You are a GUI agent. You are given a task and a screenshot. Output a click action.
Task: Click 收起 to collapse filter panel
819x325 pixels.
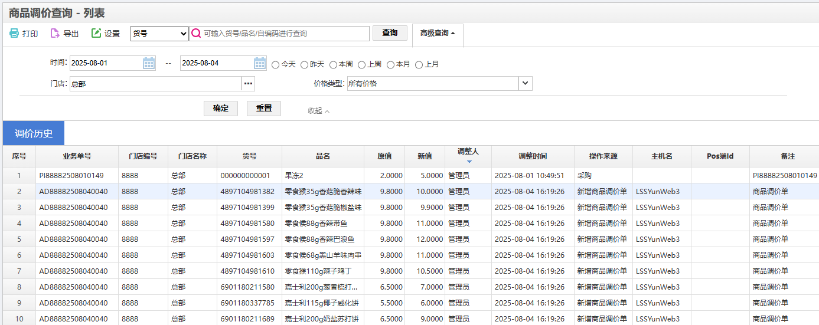319,110
